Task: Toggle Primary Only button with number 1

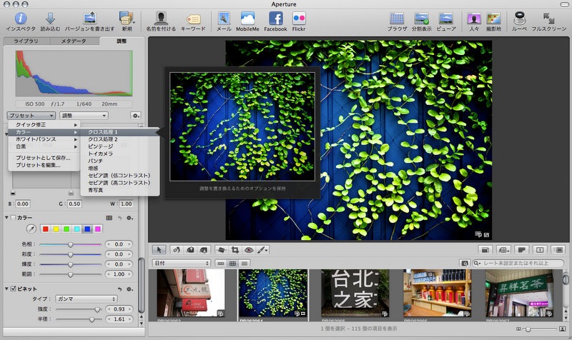Action: click(x=540, y=249)
